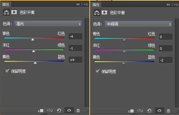Click the 蓝色 label in the 中间调 panel
179x115 pixels.
(151, 57)
